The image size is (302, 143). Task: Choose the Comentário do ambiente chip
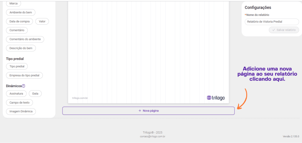(x=25, y=39)
